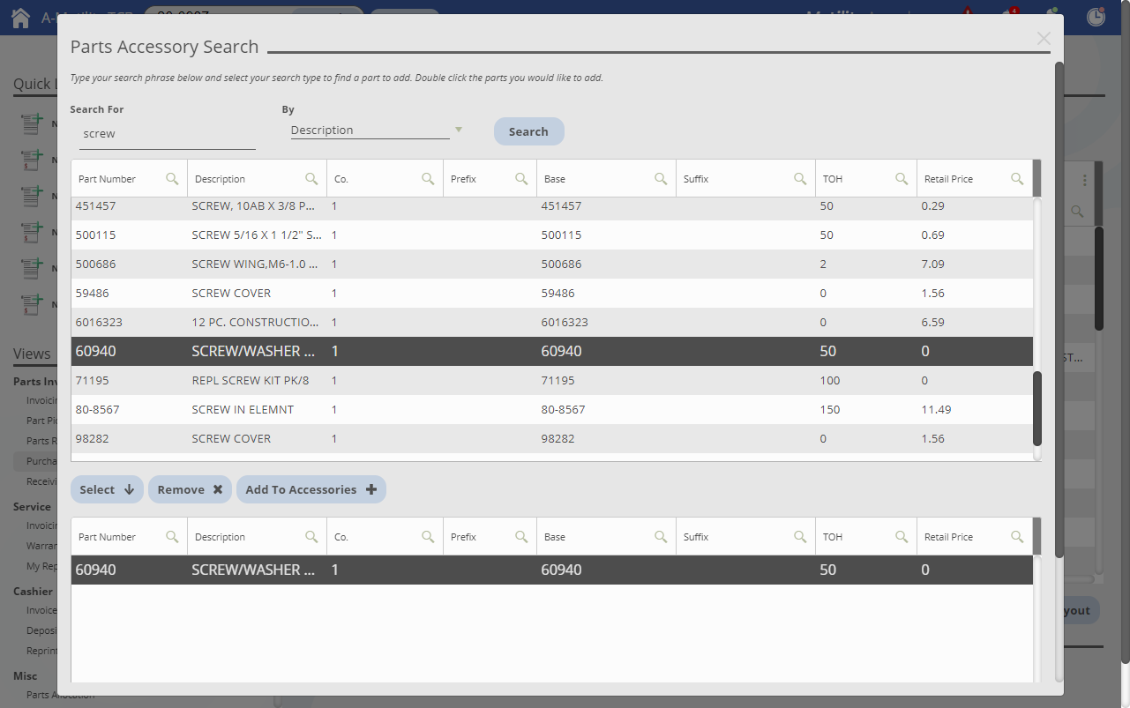Sort by Retail Price header in upper grid
Screen dimensions: 1130x708
click(x=948, y=179)
